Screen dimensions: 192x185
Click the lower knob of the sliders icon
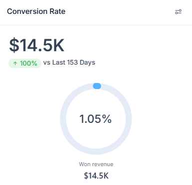coord(177,13)
